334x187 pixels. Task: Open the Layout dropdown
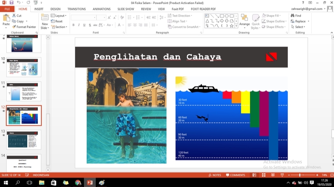pos(59,15)
